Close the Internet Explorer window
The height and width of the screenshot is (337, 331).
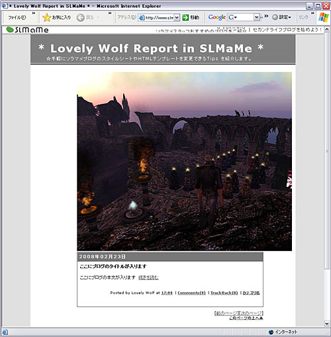[x=326, y=6]
